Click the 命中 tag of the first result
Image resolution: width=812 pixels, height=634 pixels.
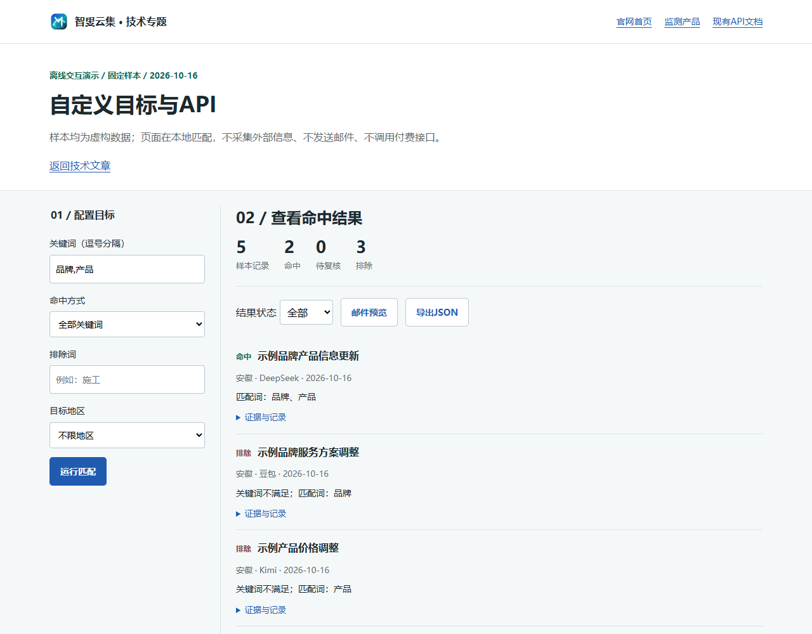tap(244, 357)
